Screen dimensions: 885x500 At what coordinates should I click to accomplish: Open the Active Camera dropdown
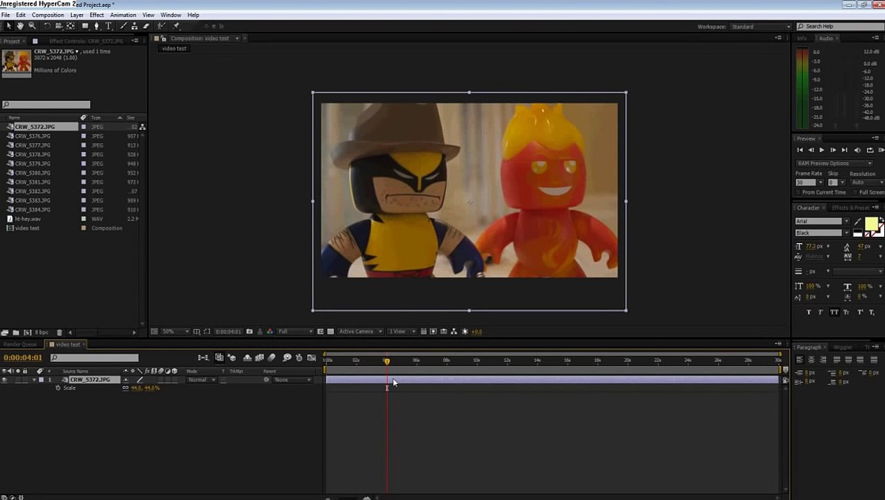[x=360, y=331]
